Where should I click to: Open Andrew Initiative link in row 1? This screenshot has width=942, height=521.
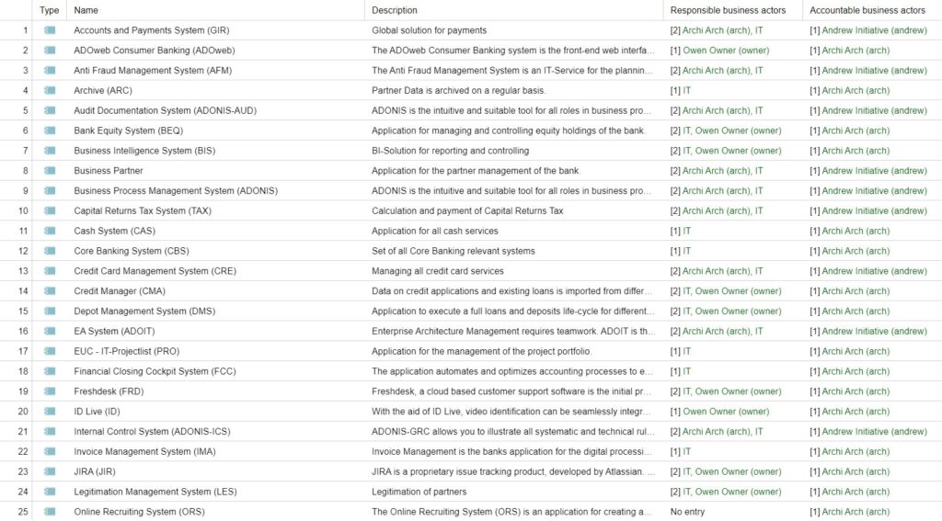tap(874, 30)
